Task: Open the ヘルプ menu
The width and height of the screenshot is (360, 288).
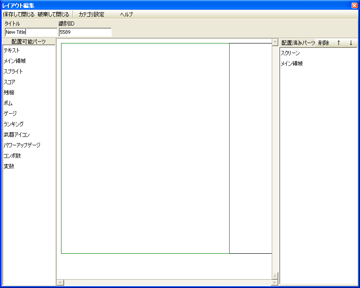Action: (x=126, y=14)
